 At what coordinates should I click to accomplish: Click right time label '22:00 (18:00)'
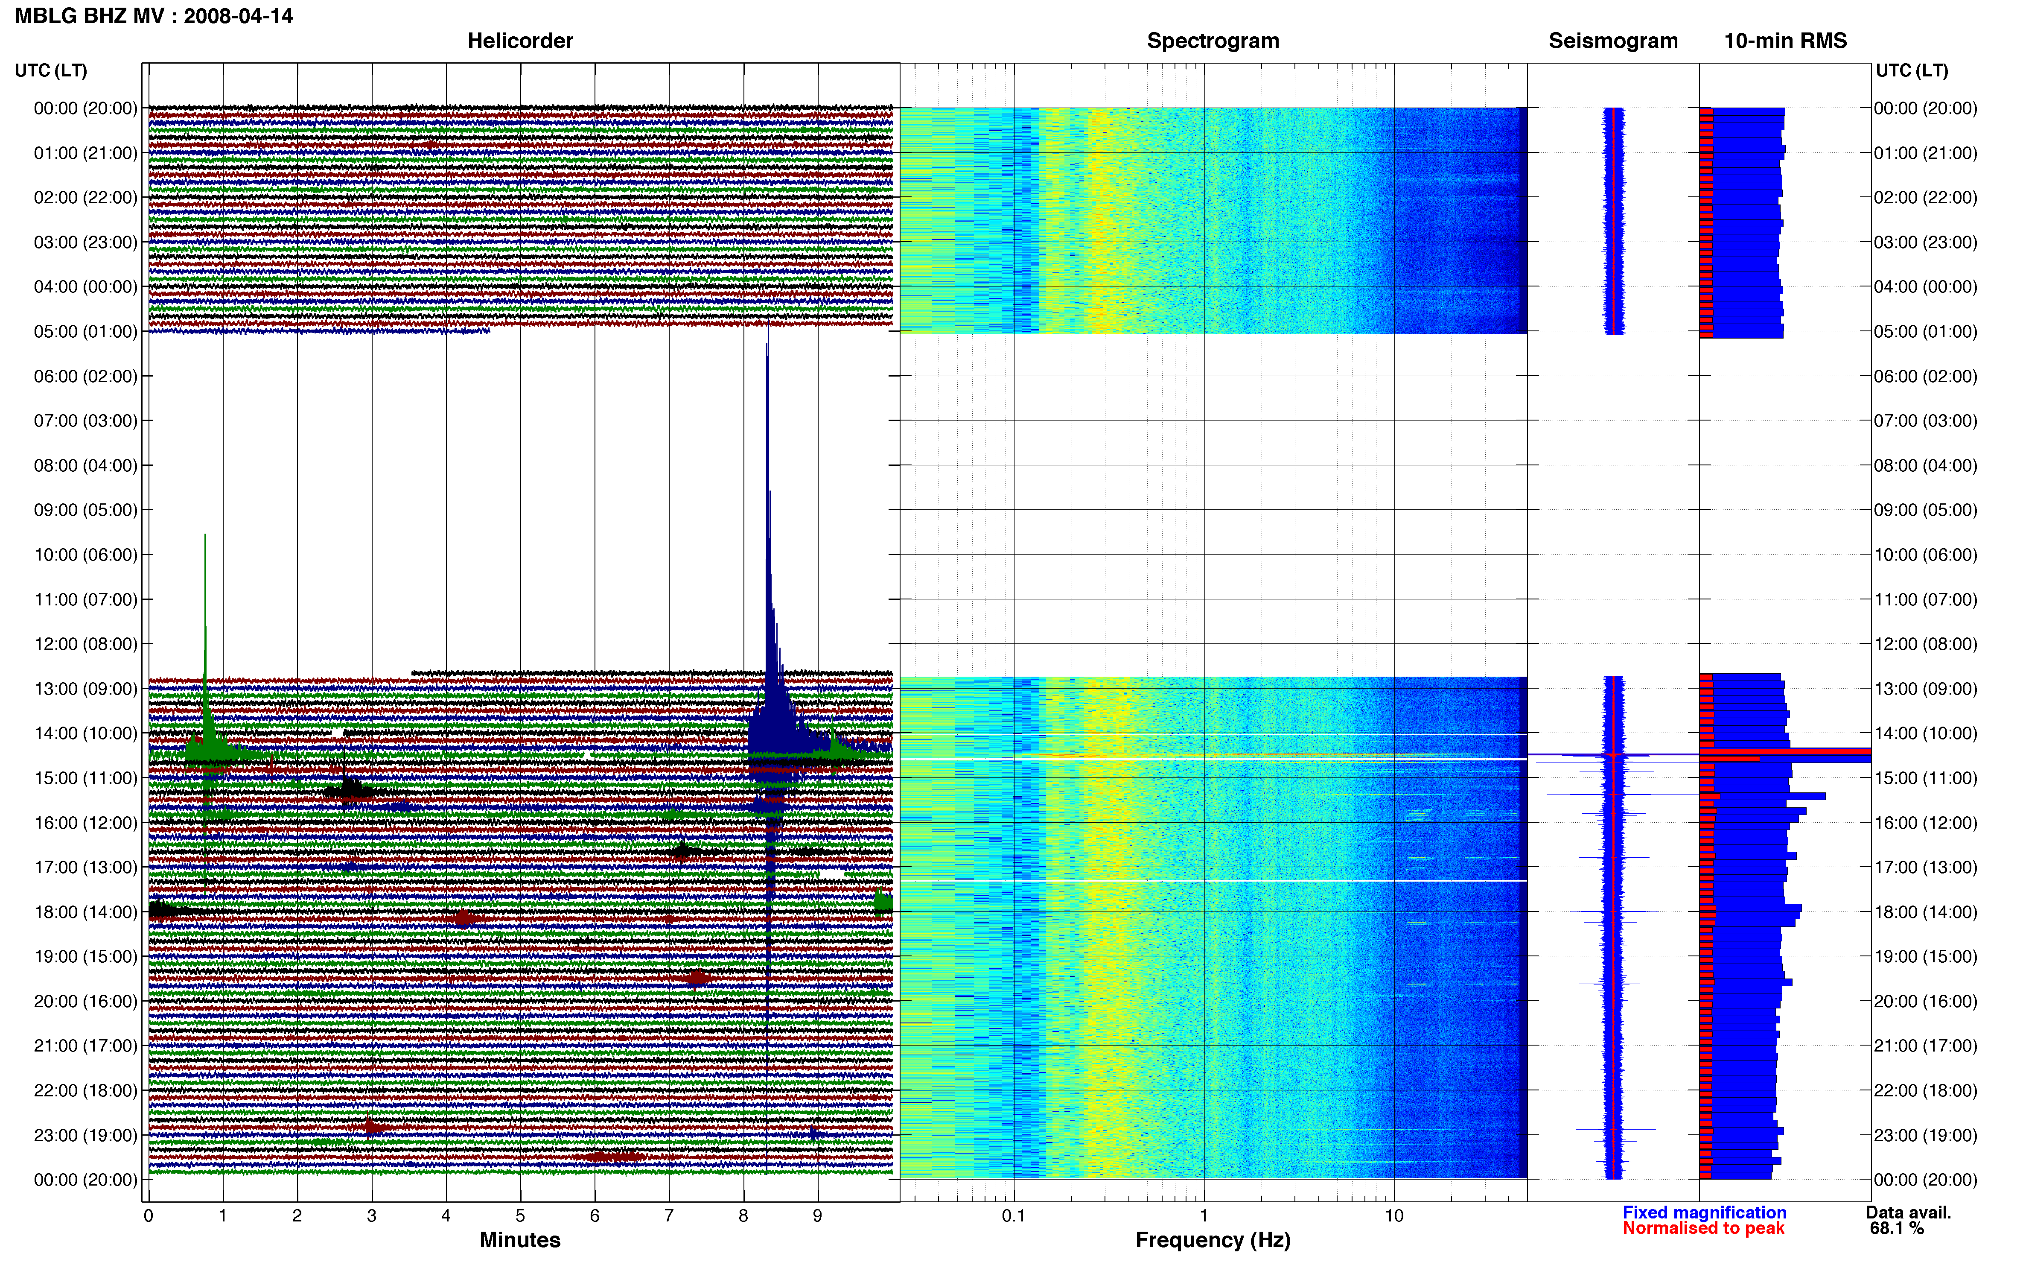click(x=1925, y=1090)
